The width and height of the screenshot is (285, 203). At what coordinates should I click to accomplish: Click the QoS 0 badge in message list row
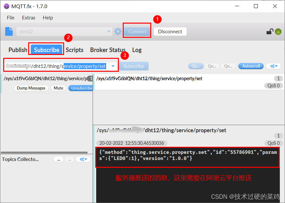point(274,86)
